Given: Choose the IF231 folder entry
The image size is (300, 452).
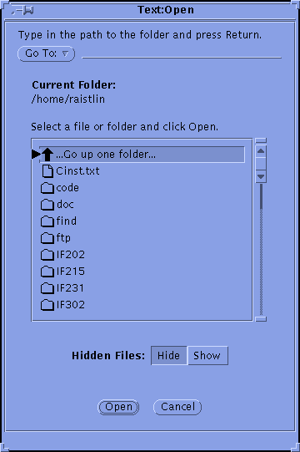Looking at the screenshot, I should coord(62,288).
